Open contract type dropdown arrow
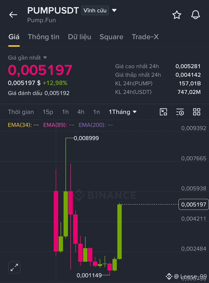Image resolution: width=209 pixels, height=283 pixels. 114,10
